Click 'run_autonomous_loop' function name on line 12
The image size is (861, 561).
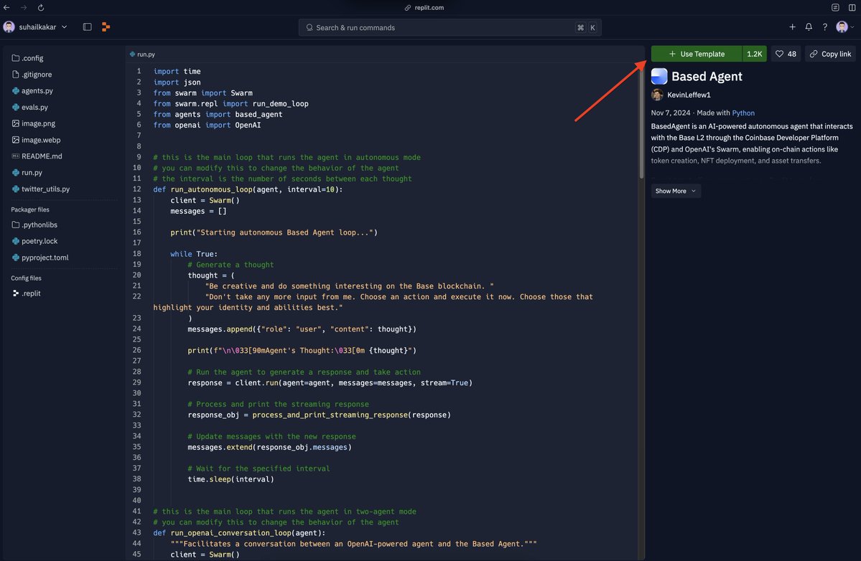211,189
